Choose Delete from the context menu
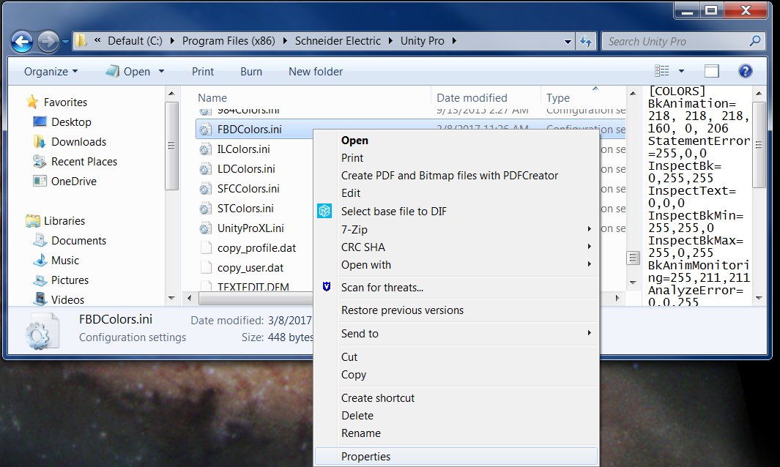Image resolution: width=780 pixels, height=467 pixels. click(x=456, y=416)
